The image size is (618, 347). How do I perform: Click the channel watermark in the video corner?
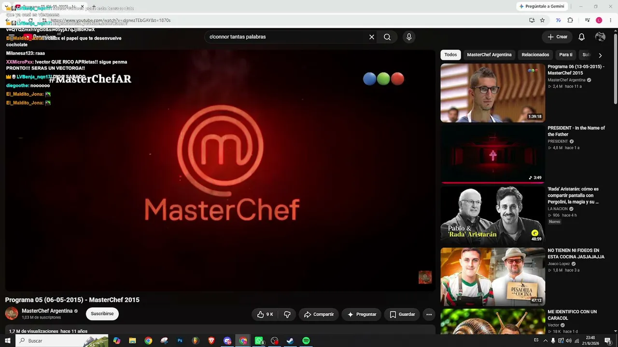(x=425, y=277)
